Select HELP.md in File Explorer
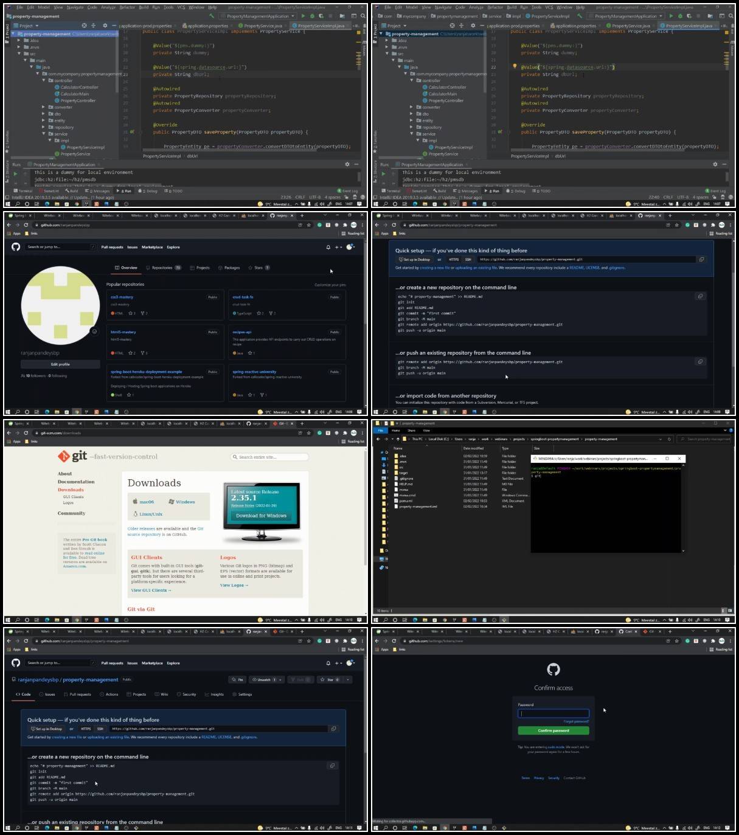739x835 pixels. click(x=406, y=484)
